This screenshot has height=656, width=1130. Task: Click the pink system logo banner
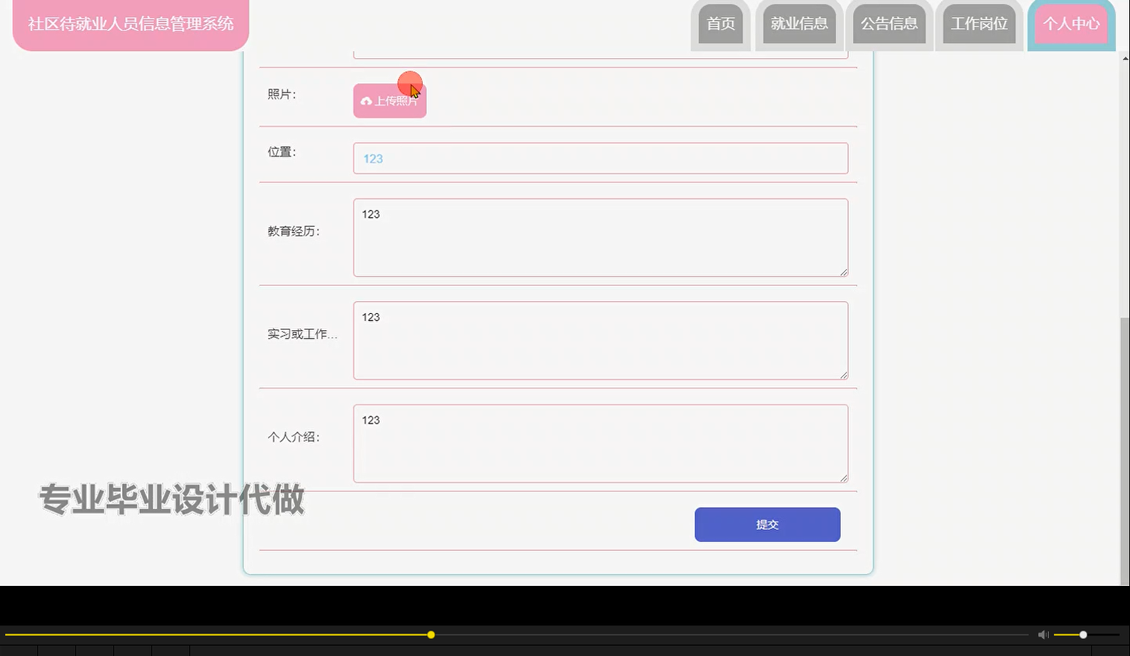130,24
